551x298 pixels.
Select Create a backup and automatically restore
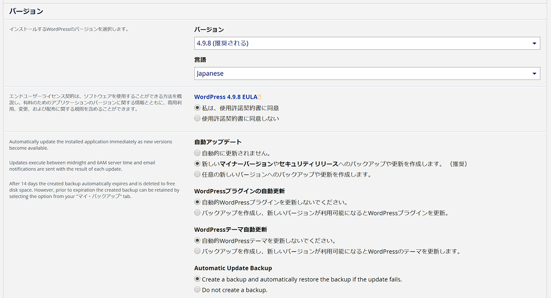point(197,279)
